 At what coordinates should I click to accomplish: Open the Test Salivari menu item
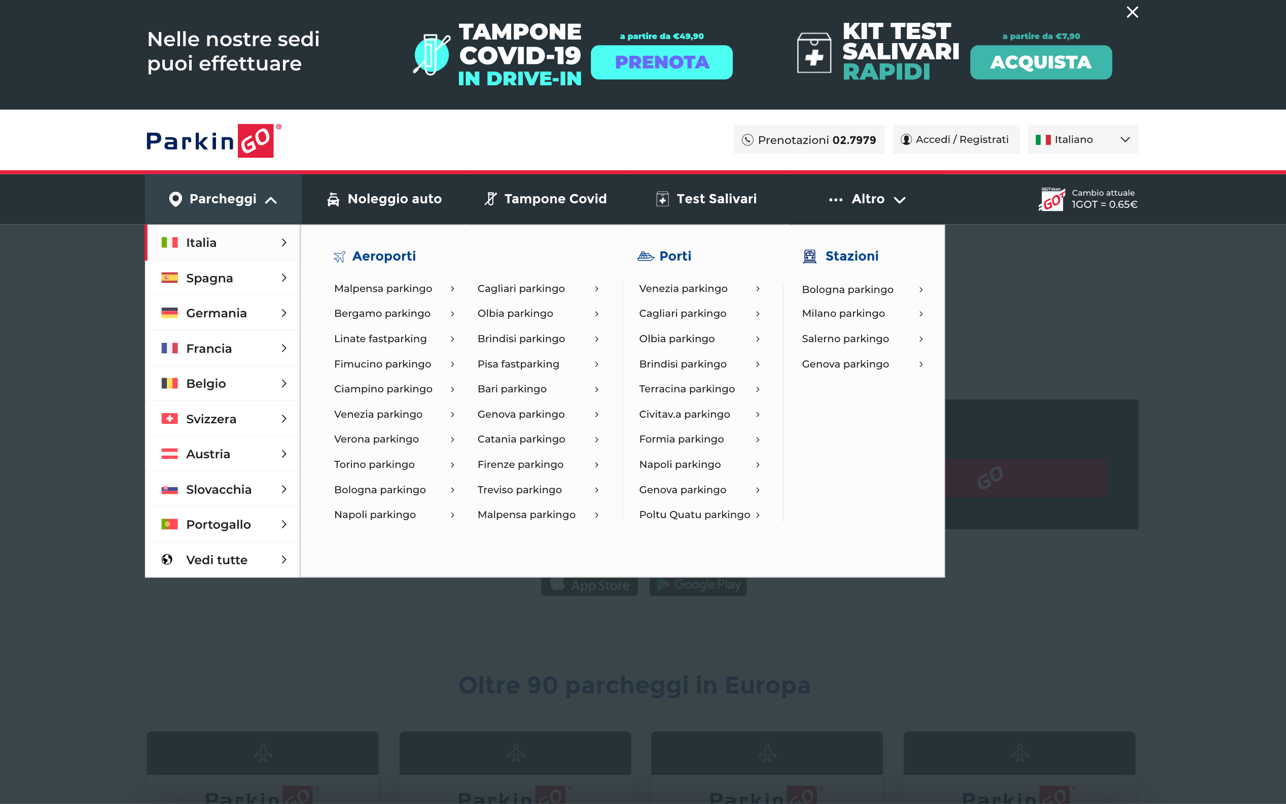[706, 199]
